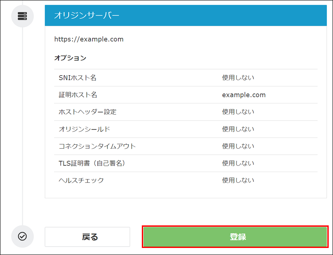Click the 戻る back button

click(x=87, y=237)
